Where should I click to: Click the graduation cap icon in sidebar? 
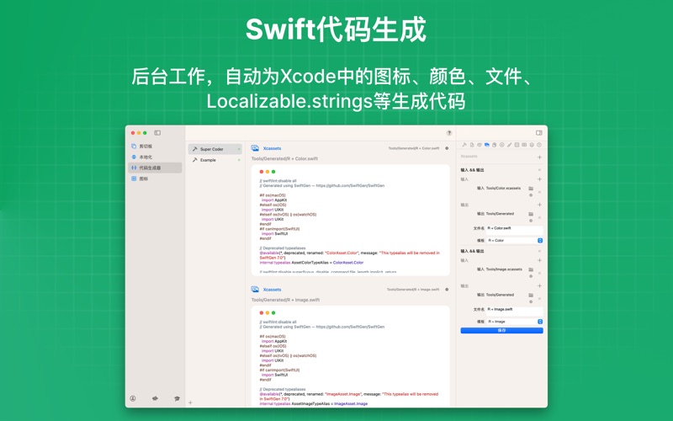(177, 398)
